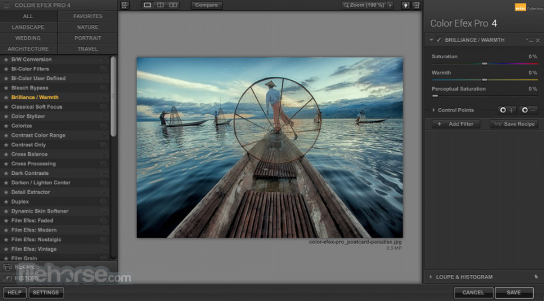
Task: Click the lightbulb background color selector
Action: coord(405,5)
